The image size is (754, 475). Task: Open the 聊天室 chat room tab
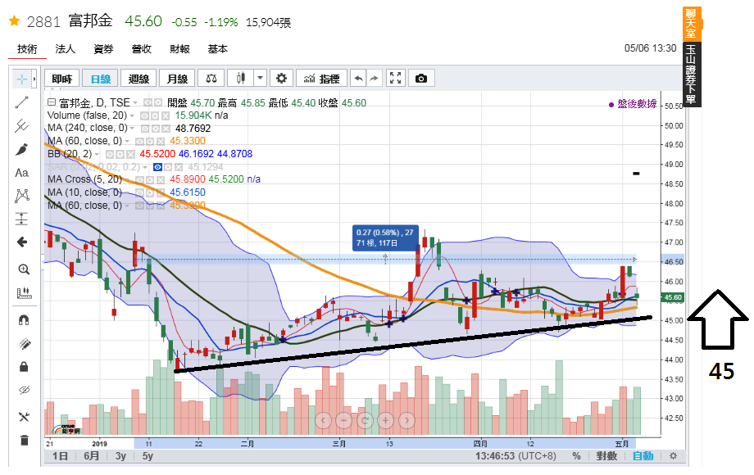[692, 24]
